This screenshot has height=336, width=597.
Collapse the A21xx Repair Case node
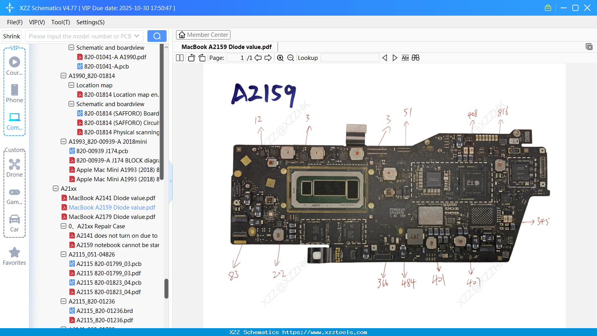pos(64,226)
